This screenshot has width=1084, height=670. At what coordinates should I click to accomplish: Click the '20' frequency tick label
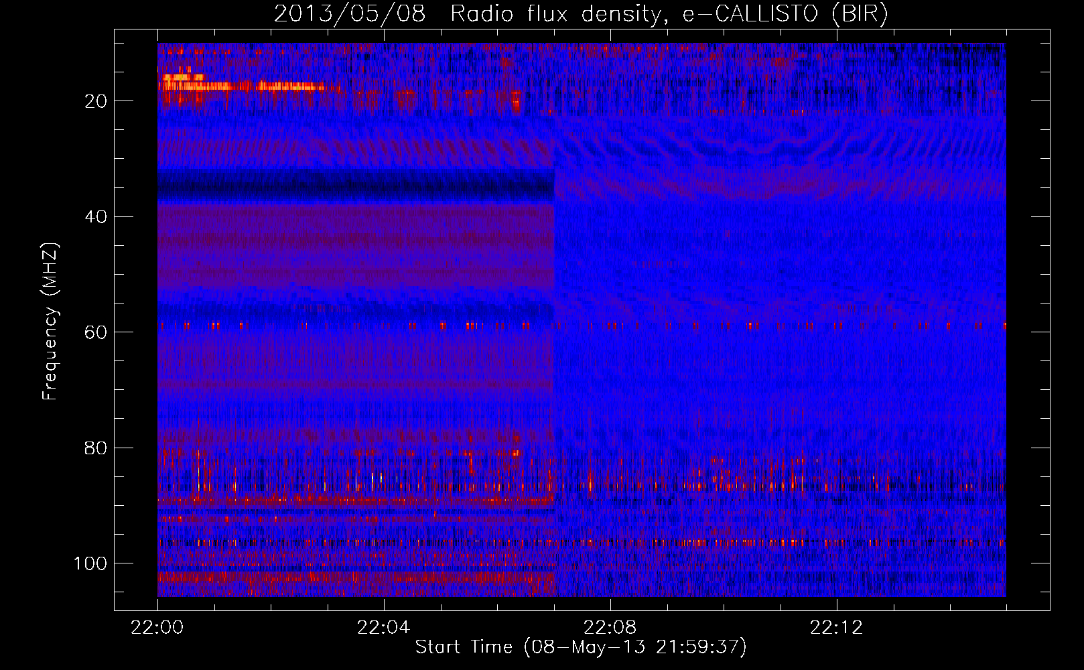[96, 101]
